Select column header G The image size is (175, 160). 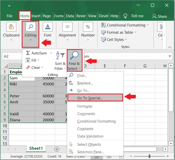click(145, 66)
